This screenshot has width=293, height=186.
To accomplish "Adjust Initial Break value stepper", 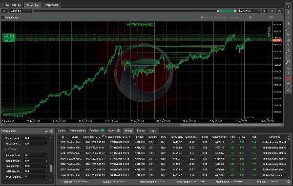I will pos(46,138).
